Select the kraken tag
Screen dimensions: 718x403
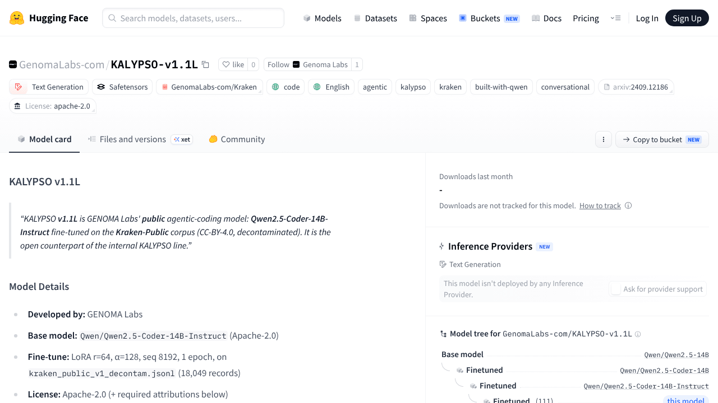click(x=450, y=87)
